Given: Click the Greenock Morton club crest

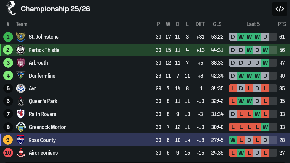Looking at the screenshot, I should (21, 127).
